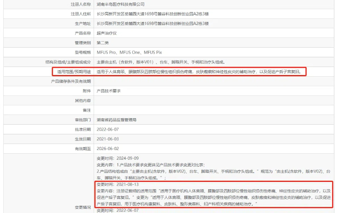
Task: Select the 产品技术要求 value
Action: [109, 91]
